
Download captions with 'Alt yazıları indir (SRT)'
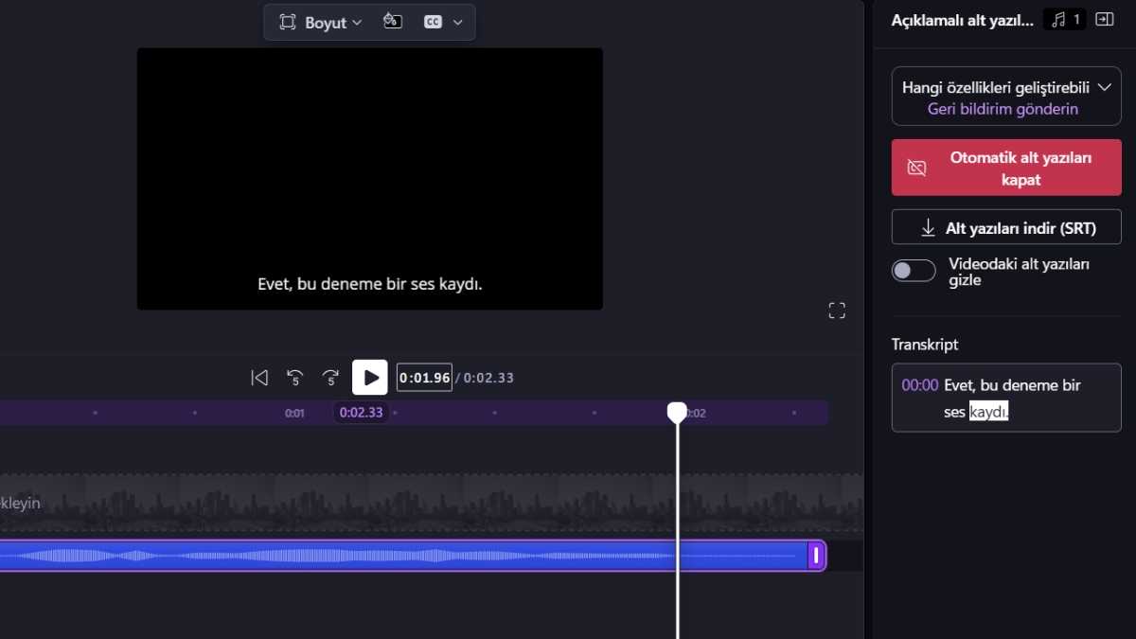(x=1006, y=228)
